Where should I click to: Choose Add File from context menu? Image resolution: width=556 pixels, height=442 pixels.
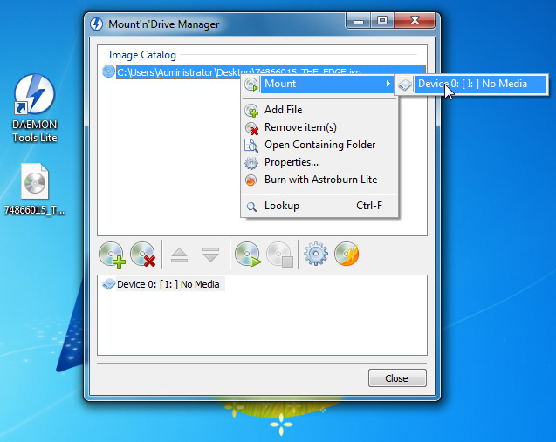[283, 110]
